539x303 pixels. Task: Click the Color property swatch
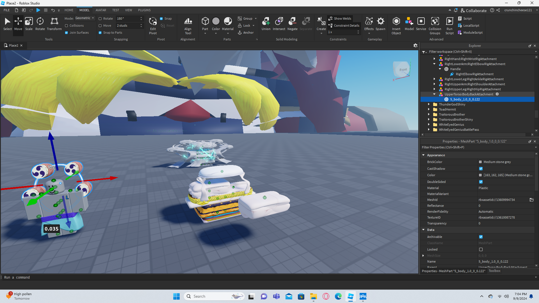[480, 175]
